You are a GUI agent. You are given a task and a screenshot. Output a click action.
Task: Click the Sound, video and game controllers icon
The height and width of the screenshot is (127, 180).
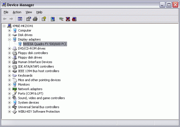(x=15, y=98)
